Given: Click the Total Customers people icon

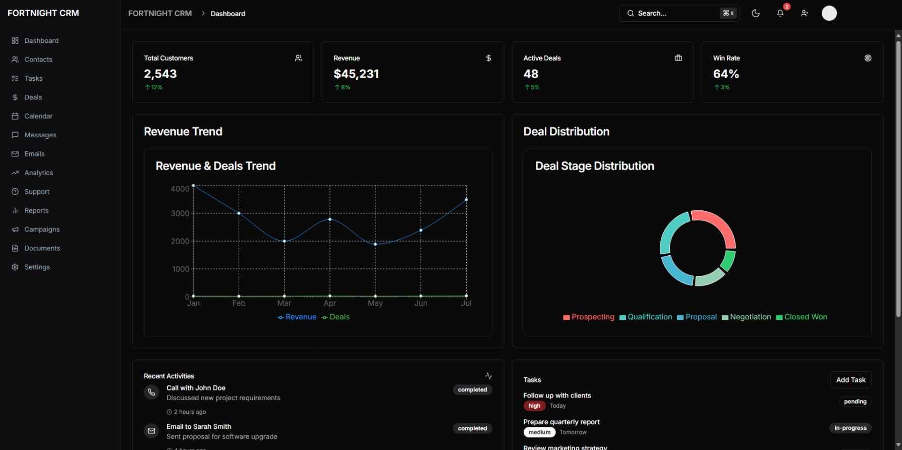Looking at the screenshot, I should coord(299,59).
